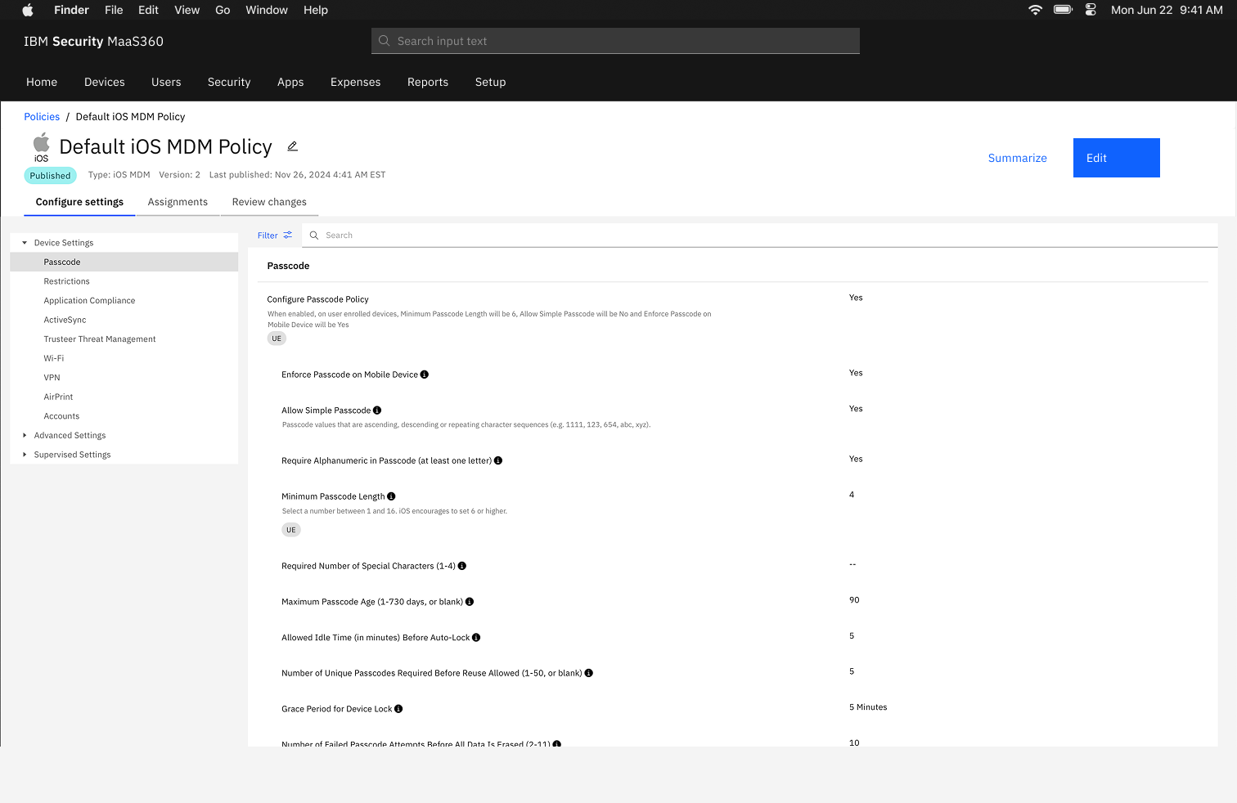The height and width of the screenshot is (803, 1237).
Task: Show info for Grace Period for Device Lock
Action: click(398, 709)
